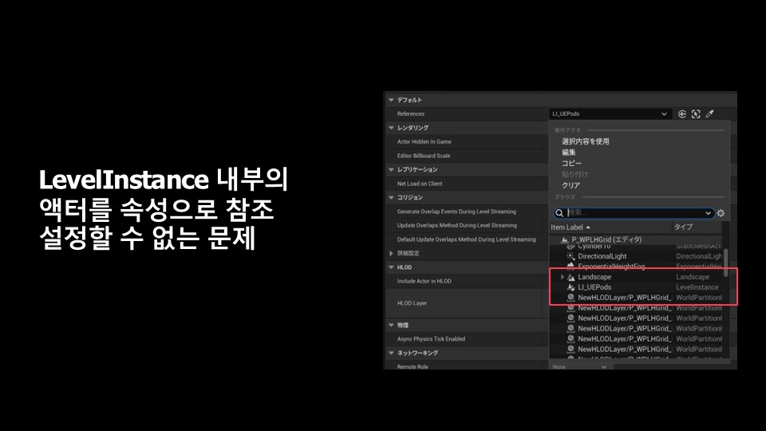Click the actor list vertical scrollbar
Image resolution: width=766 pixels, height=431 pixels.
[726, 263]
